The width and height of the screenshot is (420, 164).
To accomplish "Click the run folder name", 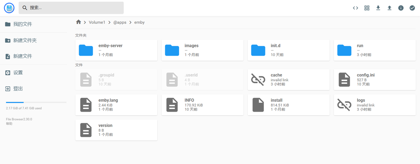I will pos(360,46).
